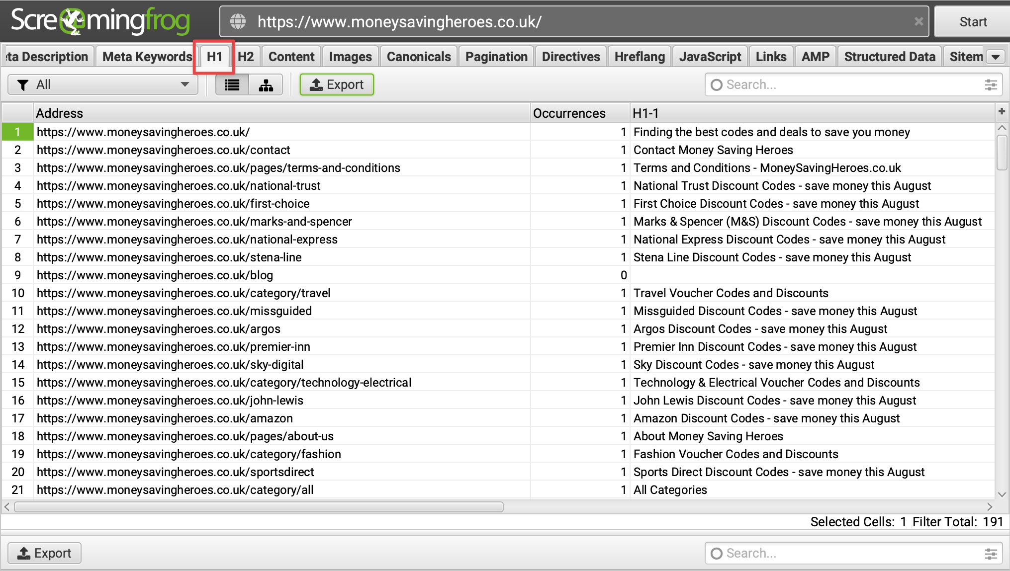Open the All filter dropdown
Image resolution: width=1010 pixels, height=571 pixels.
(x=102, y=84)
